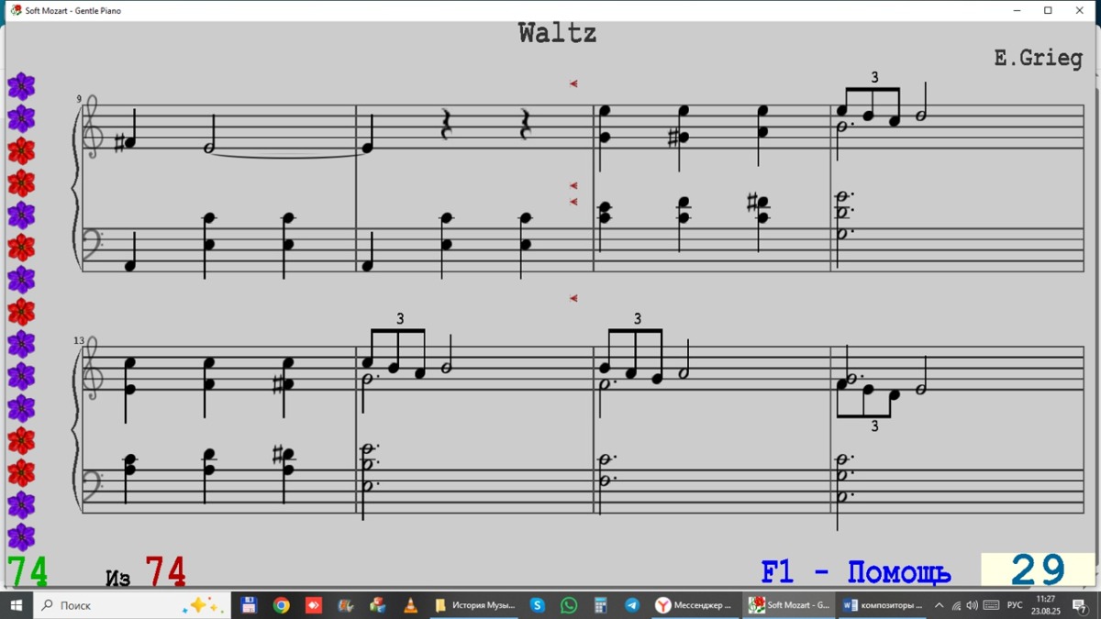
Task: Open the red square app on the taskbar
Action: pos(314,605)
